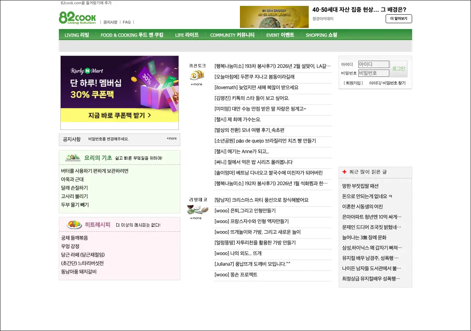Viewport: 471px width, 331px height.
Task: Expand +more under 키친토크
Action: (196, 84)
